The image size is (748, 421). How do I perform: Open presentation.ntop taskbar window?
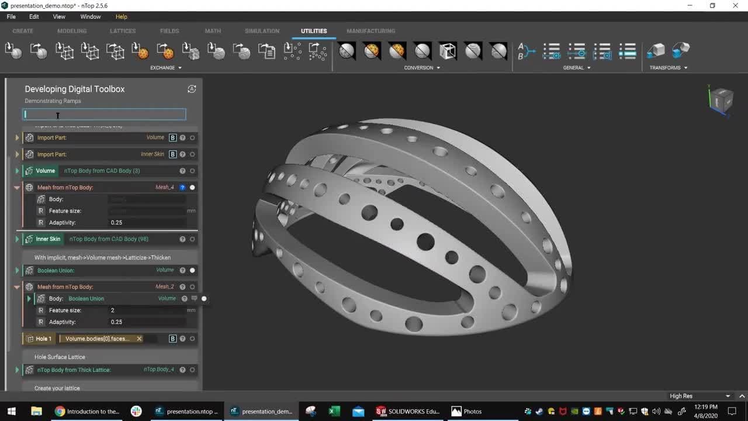186,411
